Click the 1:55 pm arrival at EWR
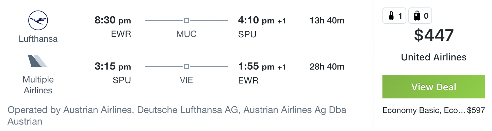This screenshot has height=131, width=492. point(262,67)
